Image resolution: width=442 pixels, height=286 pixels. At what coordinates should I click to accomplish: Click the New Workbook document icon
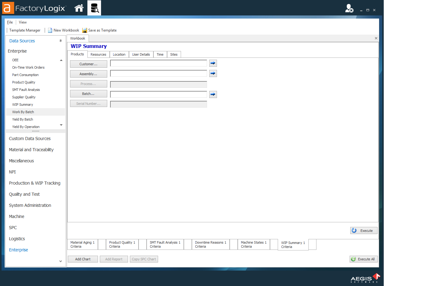point(50,30)
